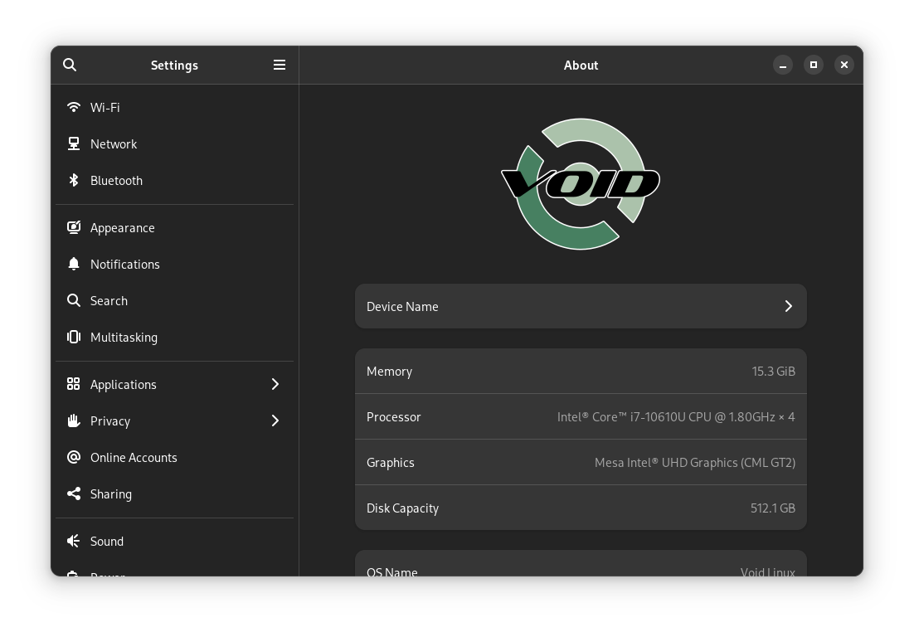Click the Processor value Intel Core i7-10610U
This screenshot has height=632, width=914.
click(676, 417)
